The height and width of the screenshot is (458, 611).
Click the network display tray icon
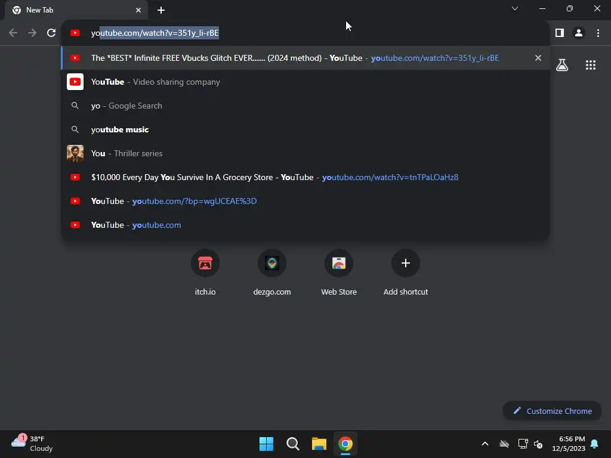(x=523, y=444)
